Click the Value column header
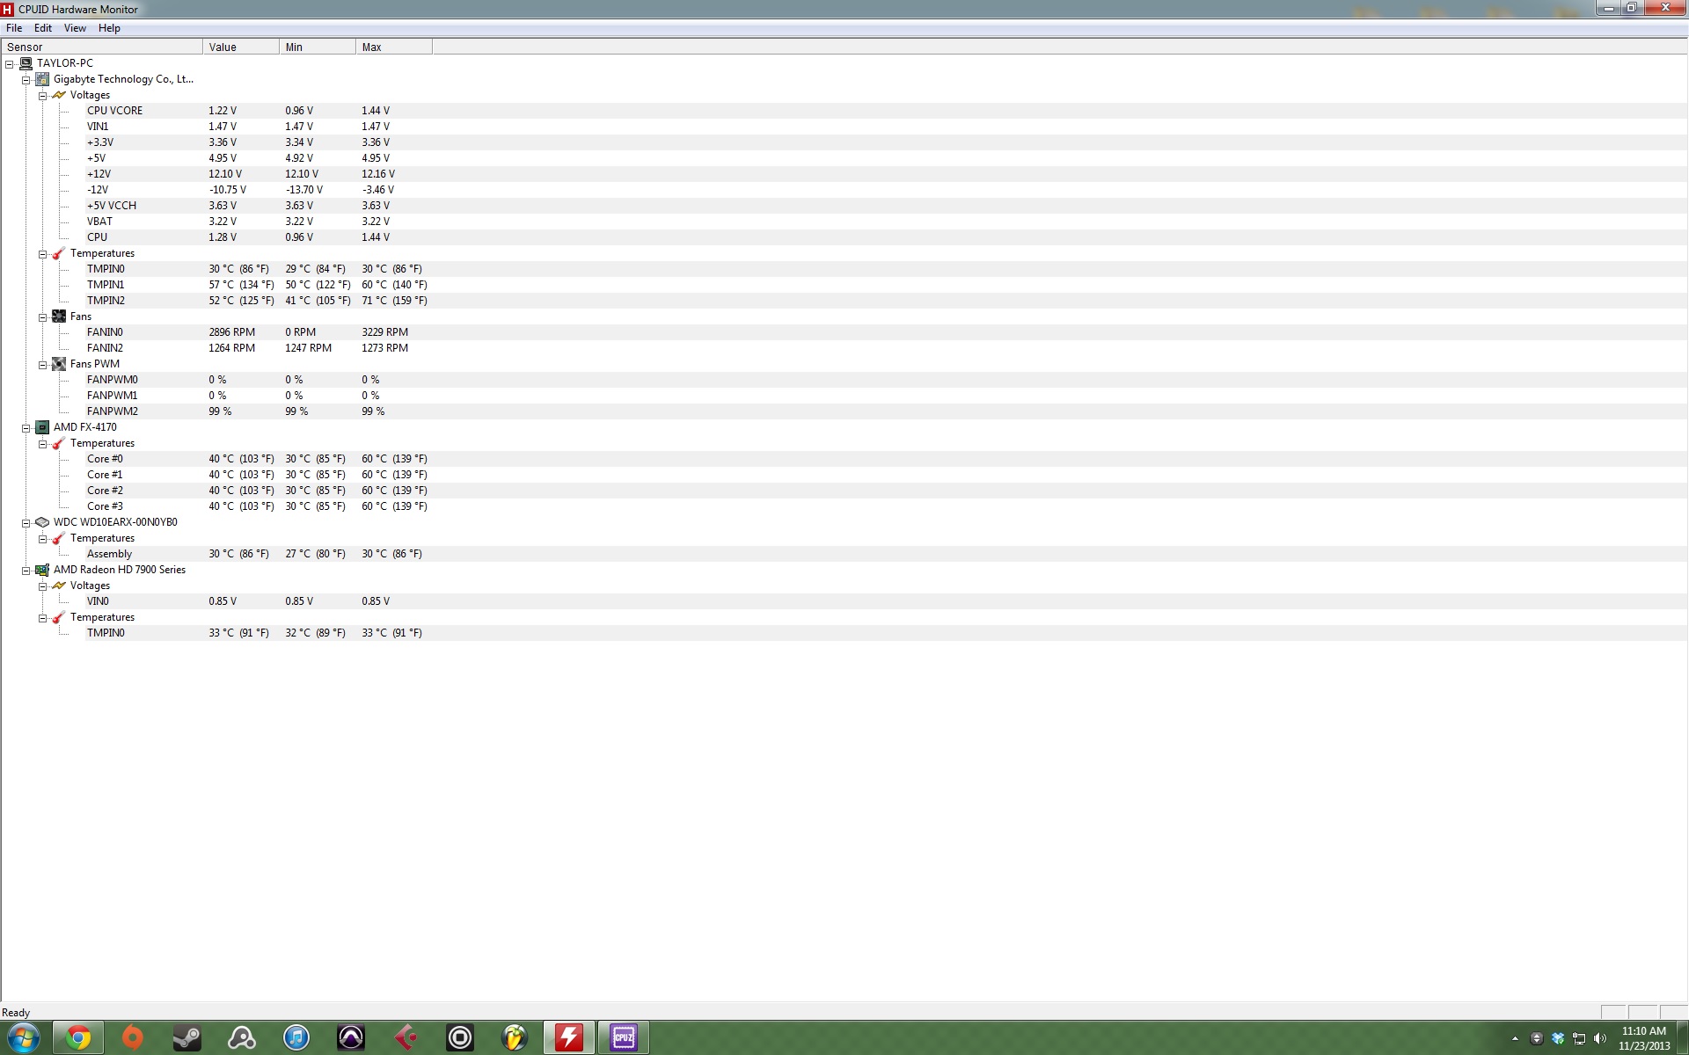This screenshot has width=1689, height=1055. [241, 47]
